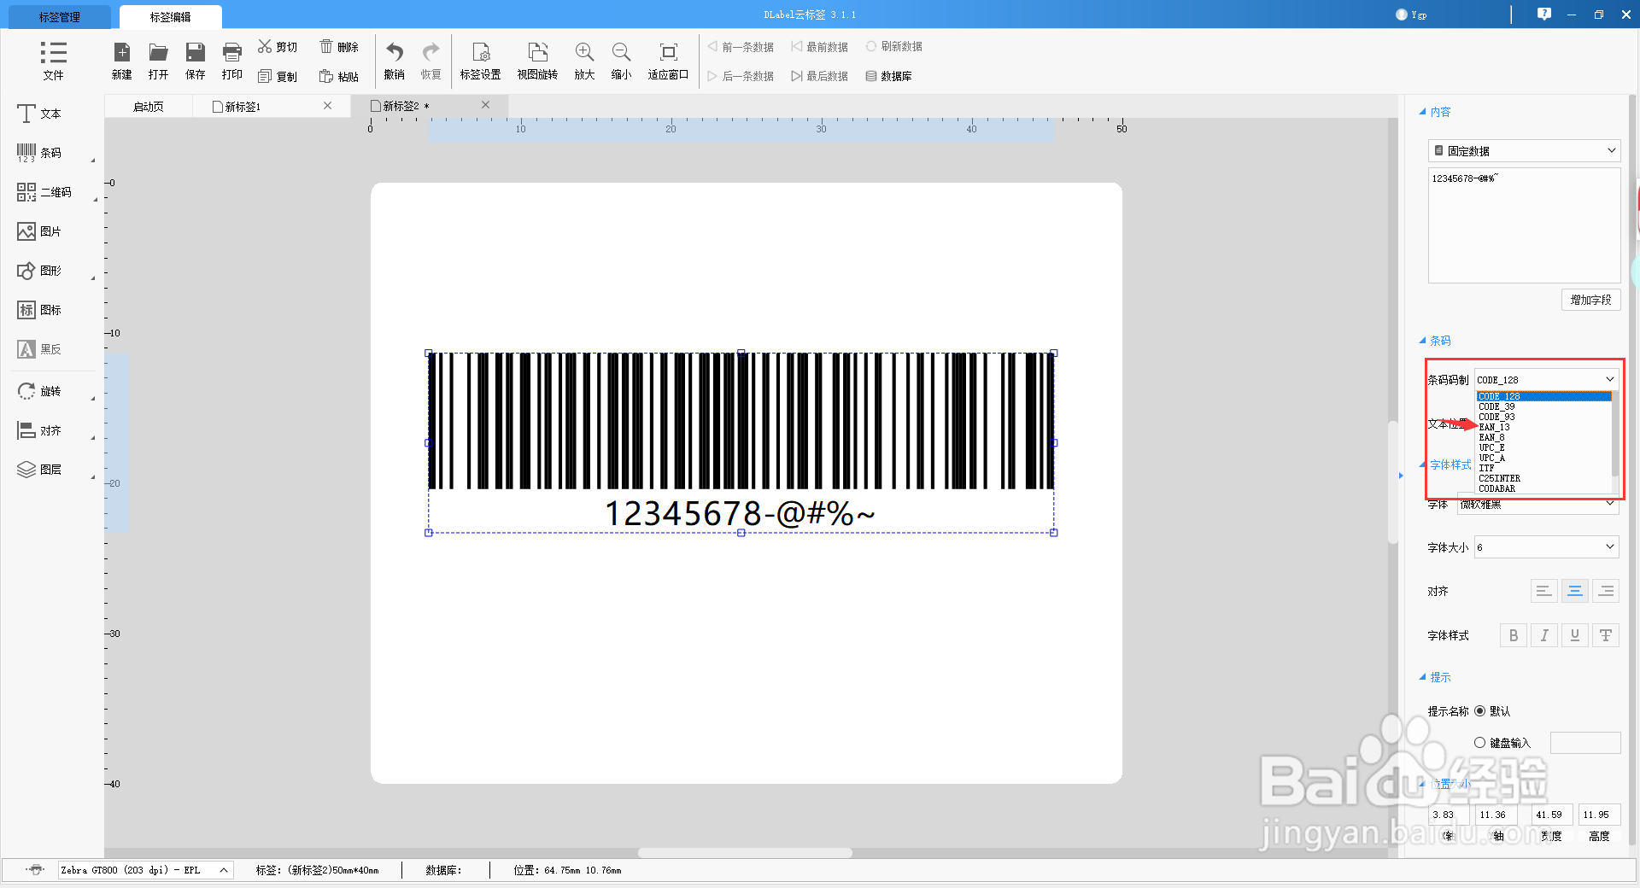Align barcode text to center
The width and height of the screenshot is (1640, 888).
tap(1575, 591)
